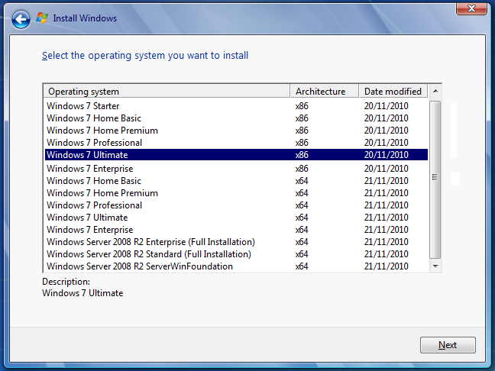Image resolution: width=495 pixels, height=371 pixels.
Task: Select Windows Server 2008 R2 Enterprise (Full Installation)
Action: pos(236,242)
